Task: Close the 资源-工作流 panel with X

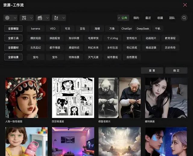Action: [185, 5]
